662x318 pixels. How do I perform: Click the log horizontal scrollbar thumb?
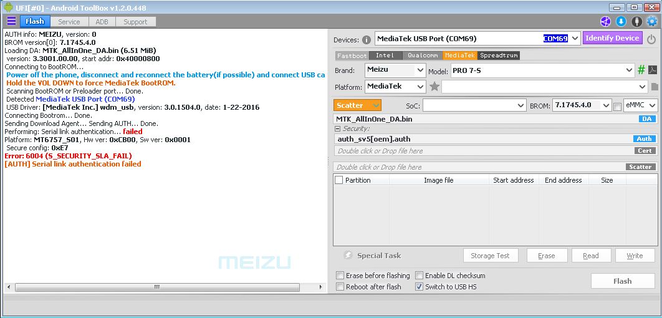coord(157,287)
